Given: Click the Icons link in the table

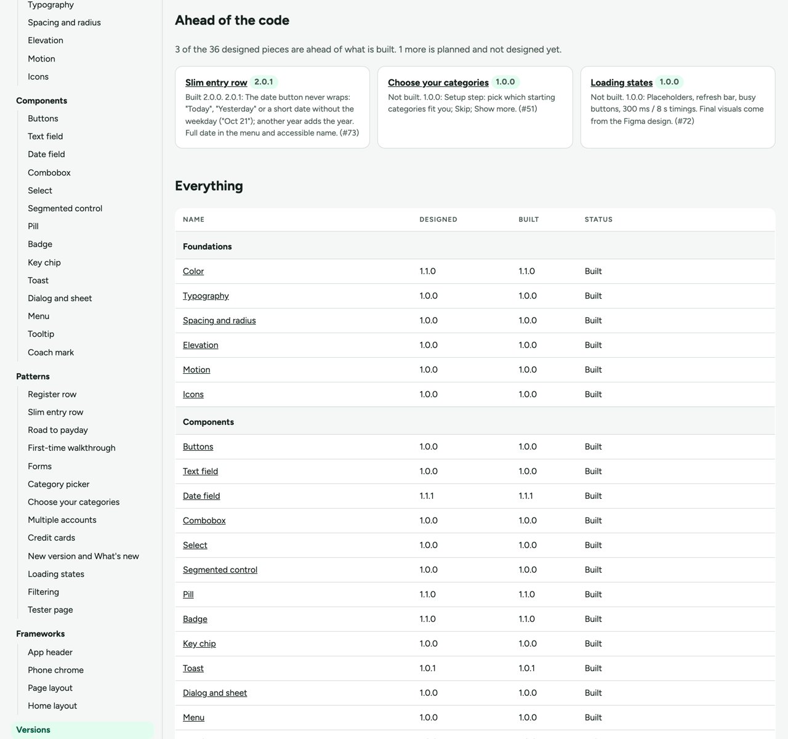Looking at the screenshot, I should pos(193,394).
